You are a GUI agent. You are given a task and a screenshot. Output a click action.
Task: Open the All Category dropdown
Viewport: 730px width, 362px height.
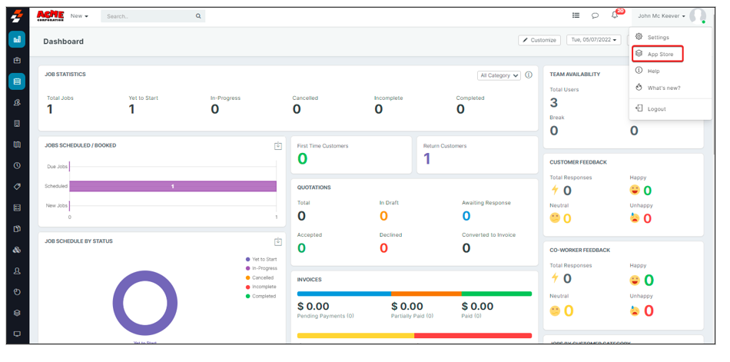pyautogui.click(x=499, y=75)
